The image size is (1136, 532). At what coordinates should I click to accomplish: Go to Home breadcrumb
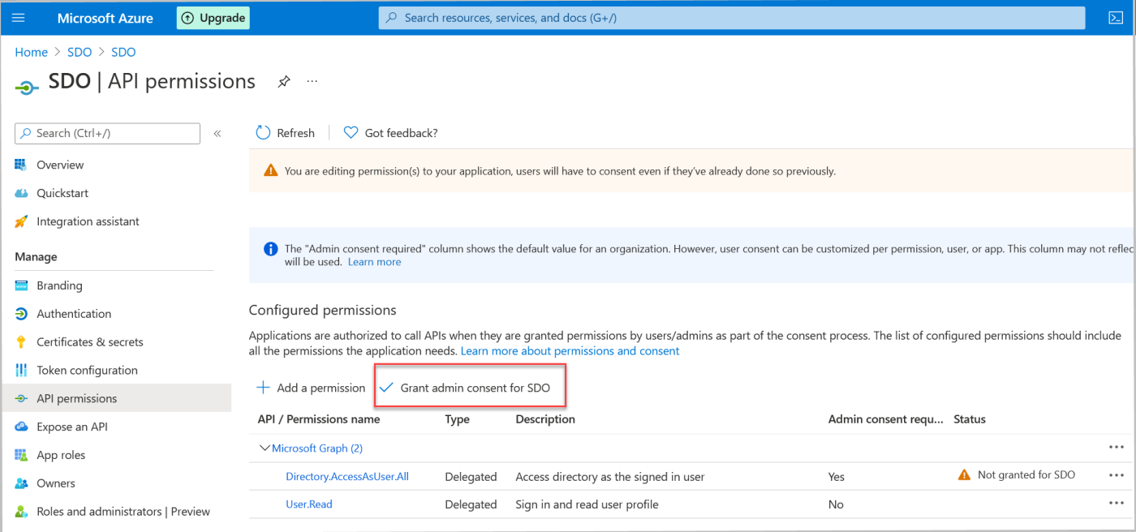point(31,52)
